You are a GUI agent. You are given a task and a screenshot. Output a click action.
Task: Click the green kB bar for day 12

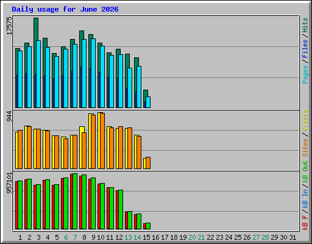pos(121,210)
